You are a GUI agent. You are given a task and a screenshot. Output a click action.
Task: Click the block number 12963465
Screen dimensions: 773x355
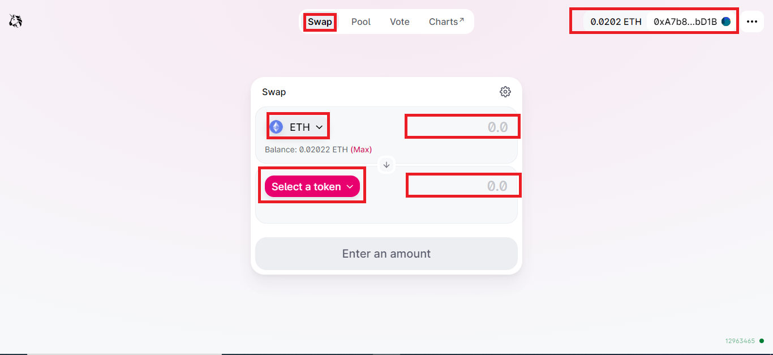(x=740, y=340)
